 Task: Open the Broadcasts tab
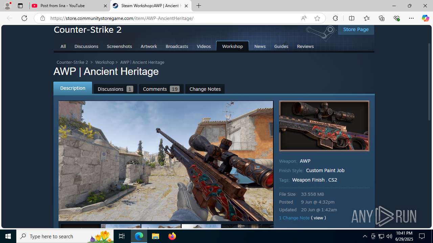click(177, 46)
